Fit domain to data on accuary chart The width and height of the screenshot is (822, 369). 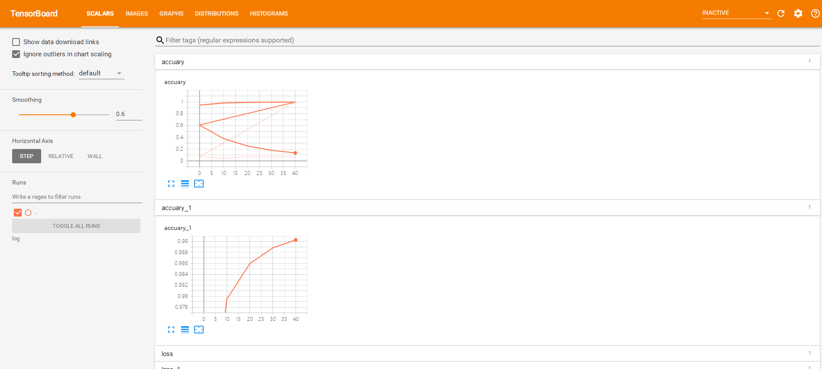coord(199,184)
